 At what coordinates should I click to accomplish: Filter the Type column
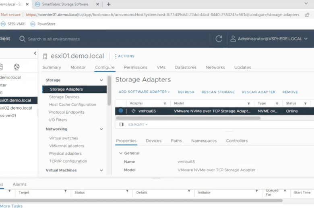[x=277, y=104]
